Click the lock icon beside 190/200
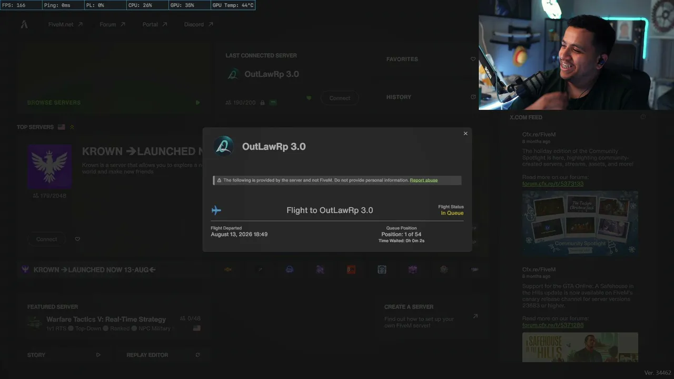Screen dimensions: 674x379 [262, 103]
